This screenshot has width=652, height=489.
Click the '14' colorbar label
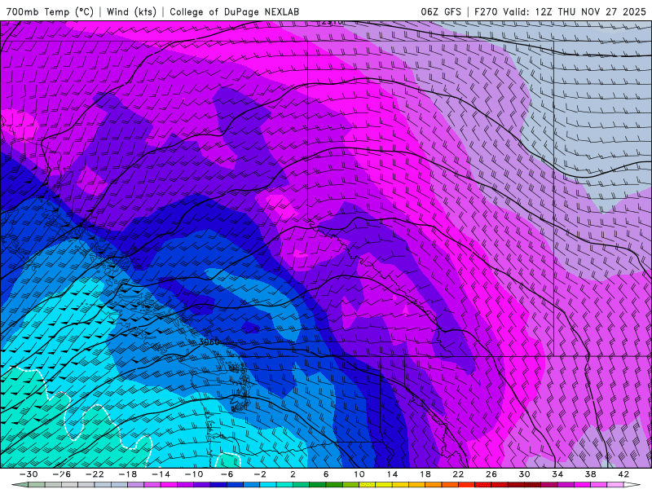click(392, 474)
